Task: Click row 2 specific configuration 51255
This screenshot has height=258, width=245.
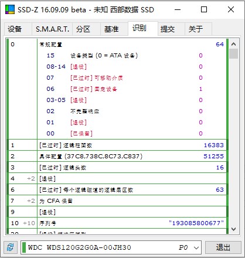Action: pos(213,156)
